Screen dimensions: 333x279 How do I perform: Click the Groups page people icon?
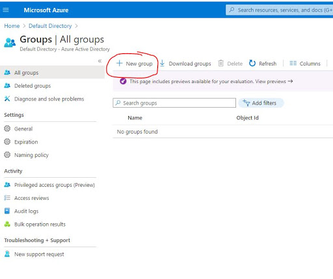point(10,42)
